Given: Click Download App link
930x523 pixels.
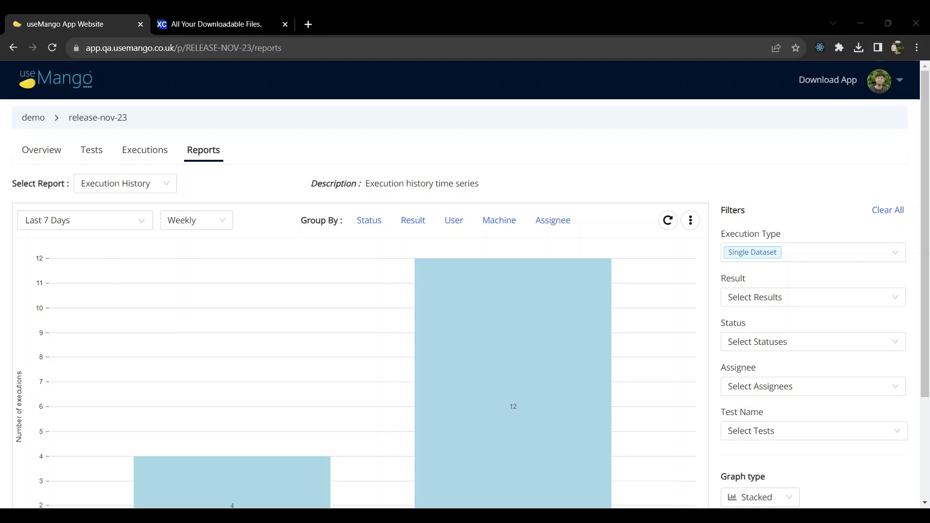Looking at the screenshot, I should 828,80.
